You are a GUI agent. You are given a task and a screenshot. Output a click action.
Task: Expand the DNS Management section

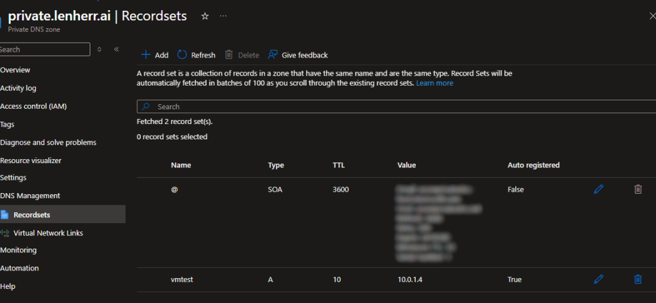coord(30,196)
